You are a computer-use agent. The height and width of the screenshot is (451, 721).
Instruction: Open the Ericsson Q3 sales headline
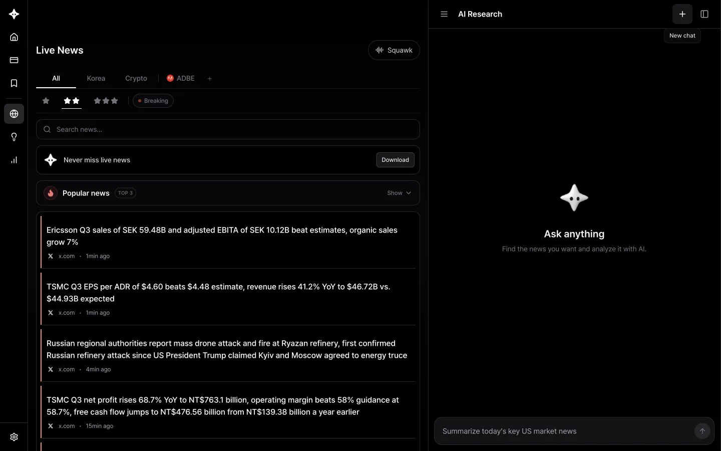coord(222,236)
